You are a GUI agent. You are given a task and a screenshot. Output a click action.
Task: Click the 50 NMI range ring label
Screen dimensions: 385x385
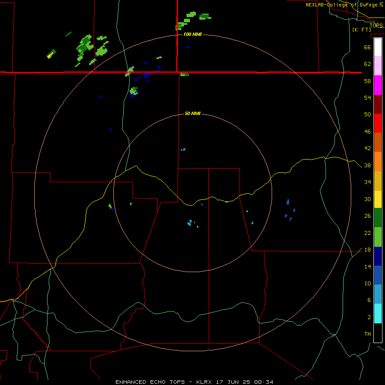pos(192,113)
